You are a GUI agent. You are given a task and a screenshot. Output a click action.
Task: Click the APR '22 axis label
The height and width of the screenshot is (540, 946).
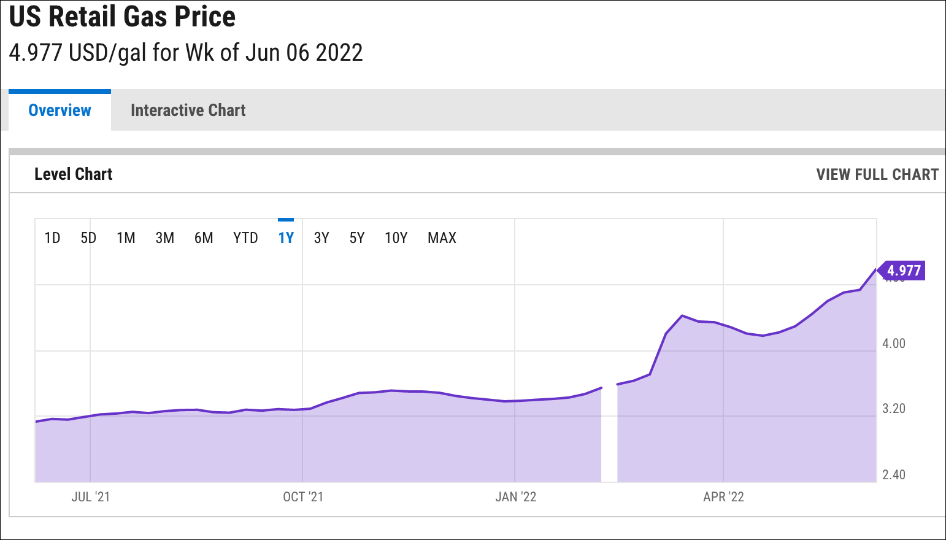coord(723,497)
